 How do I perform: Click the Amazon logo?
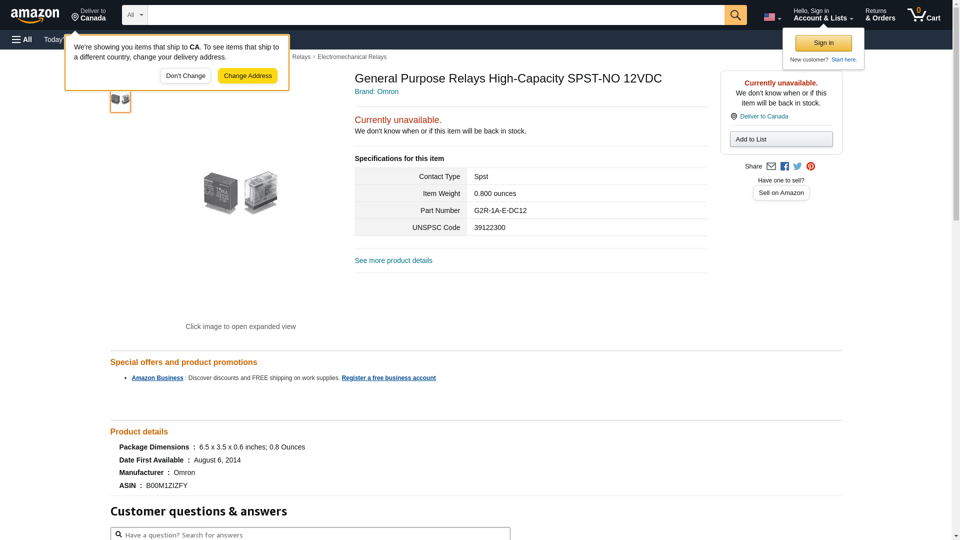pyautogui.click(x=35, y=15)
